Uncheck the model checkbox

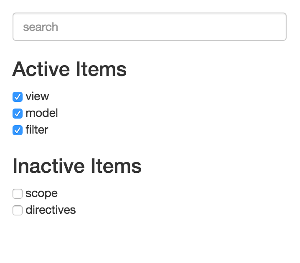click(18, 114)
